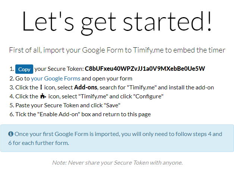Click "and open your form" text in step 2

coord(107,79)
